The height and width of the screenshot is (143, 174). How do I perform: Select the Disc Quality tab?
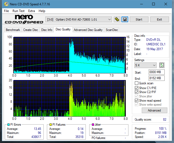click(x=63, y=29)
